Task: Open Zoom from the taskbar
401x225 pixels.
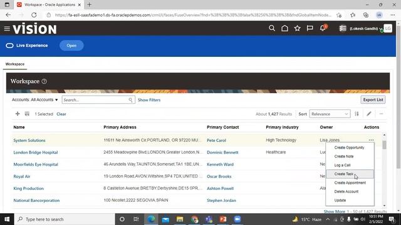Action: pyautogui.click(x=237, y=219)
